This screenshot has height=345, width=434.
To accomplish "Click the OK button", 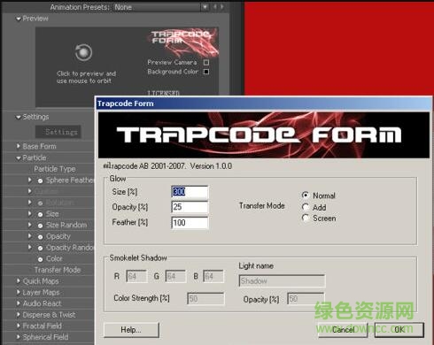I will tap(399, 330).
